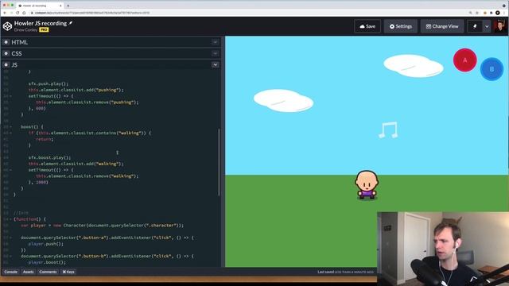
Task: Open a new browser tab
Action: pos(68,6)
